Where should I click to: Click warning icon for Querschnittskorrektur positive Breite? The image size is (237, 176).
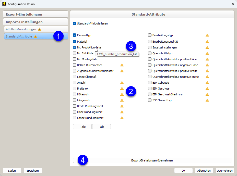[x=207, y=71]
